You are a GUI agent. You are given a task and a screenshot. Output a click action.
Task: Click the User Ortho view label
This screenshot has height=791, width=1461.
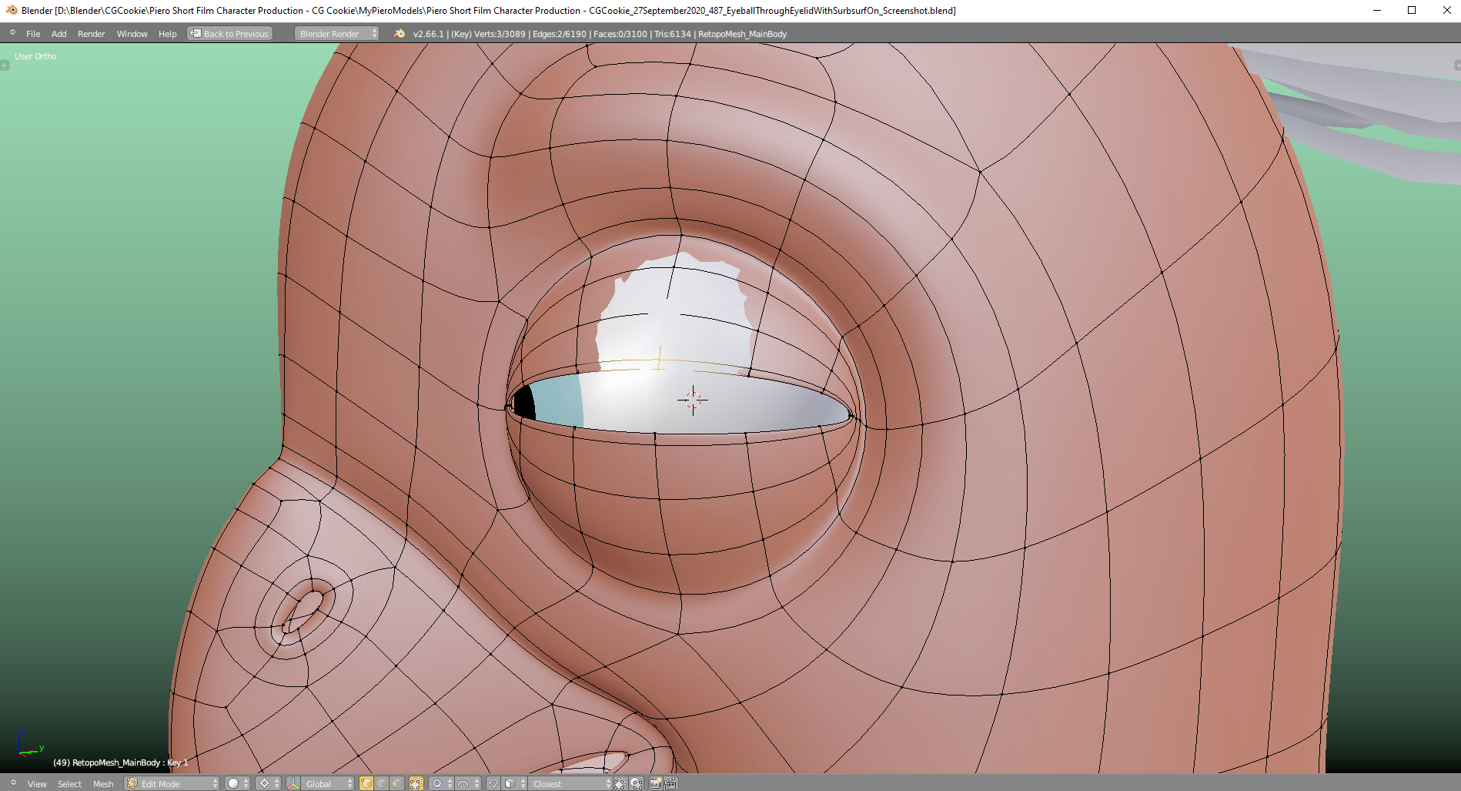click(35, 56)
